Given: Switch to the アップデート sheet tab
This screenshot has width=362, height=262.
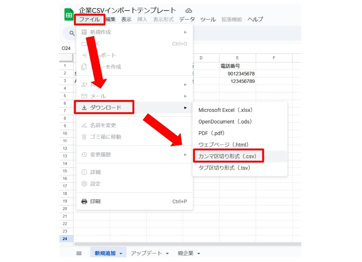Looking at the screenshot, I should pos(146,253).
